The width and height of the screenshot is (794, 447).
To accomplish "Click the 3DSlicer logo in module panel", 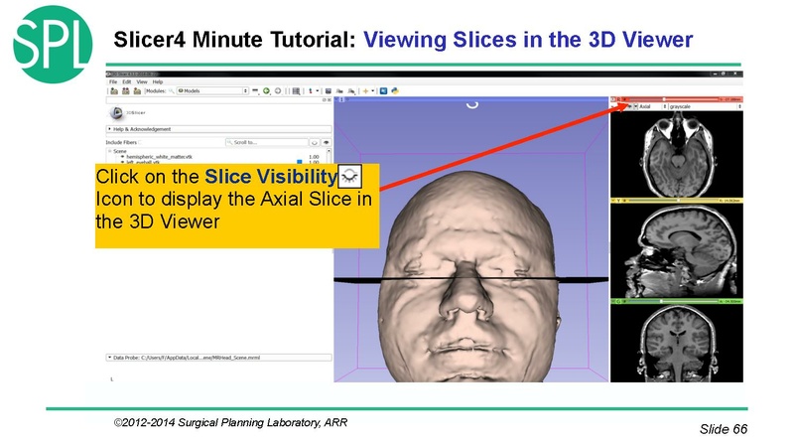I will 127,112.
